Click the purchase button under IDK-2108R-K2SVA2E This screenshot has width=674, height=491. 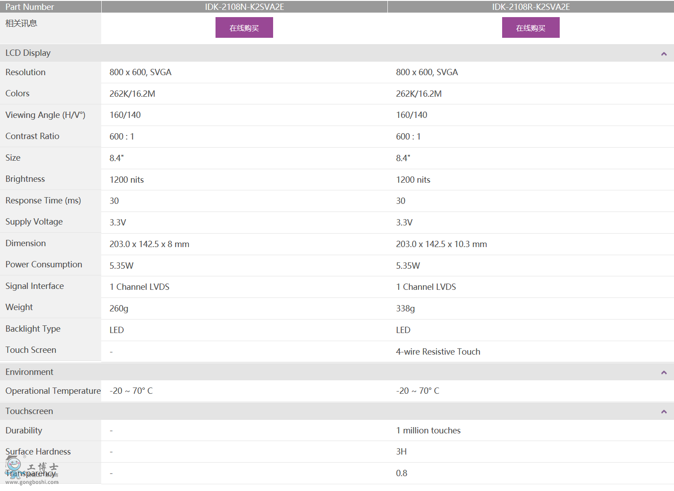[x=530, y=28]
